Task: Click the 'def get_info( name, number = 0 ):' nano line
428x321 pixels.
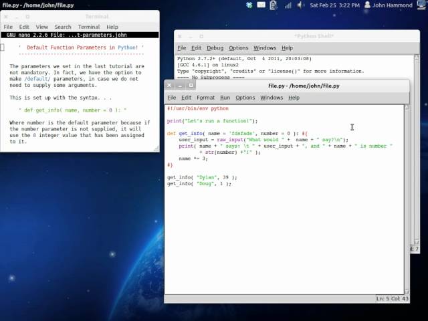Action: pos(72,110)
